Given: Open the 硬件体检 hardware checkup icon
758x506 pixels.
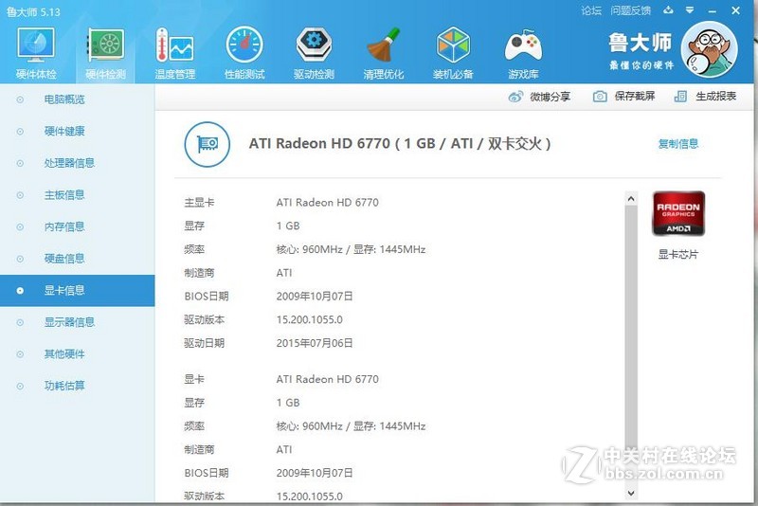Looking at the screenshot, I should tap(36, 53).
